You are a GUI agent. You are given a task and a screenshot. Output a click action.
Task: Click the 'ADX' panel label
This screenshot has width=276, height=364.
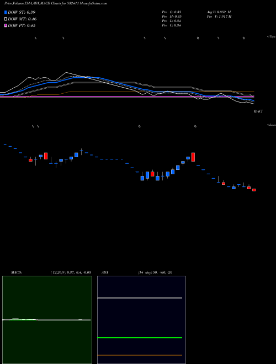tap(105, 272)
